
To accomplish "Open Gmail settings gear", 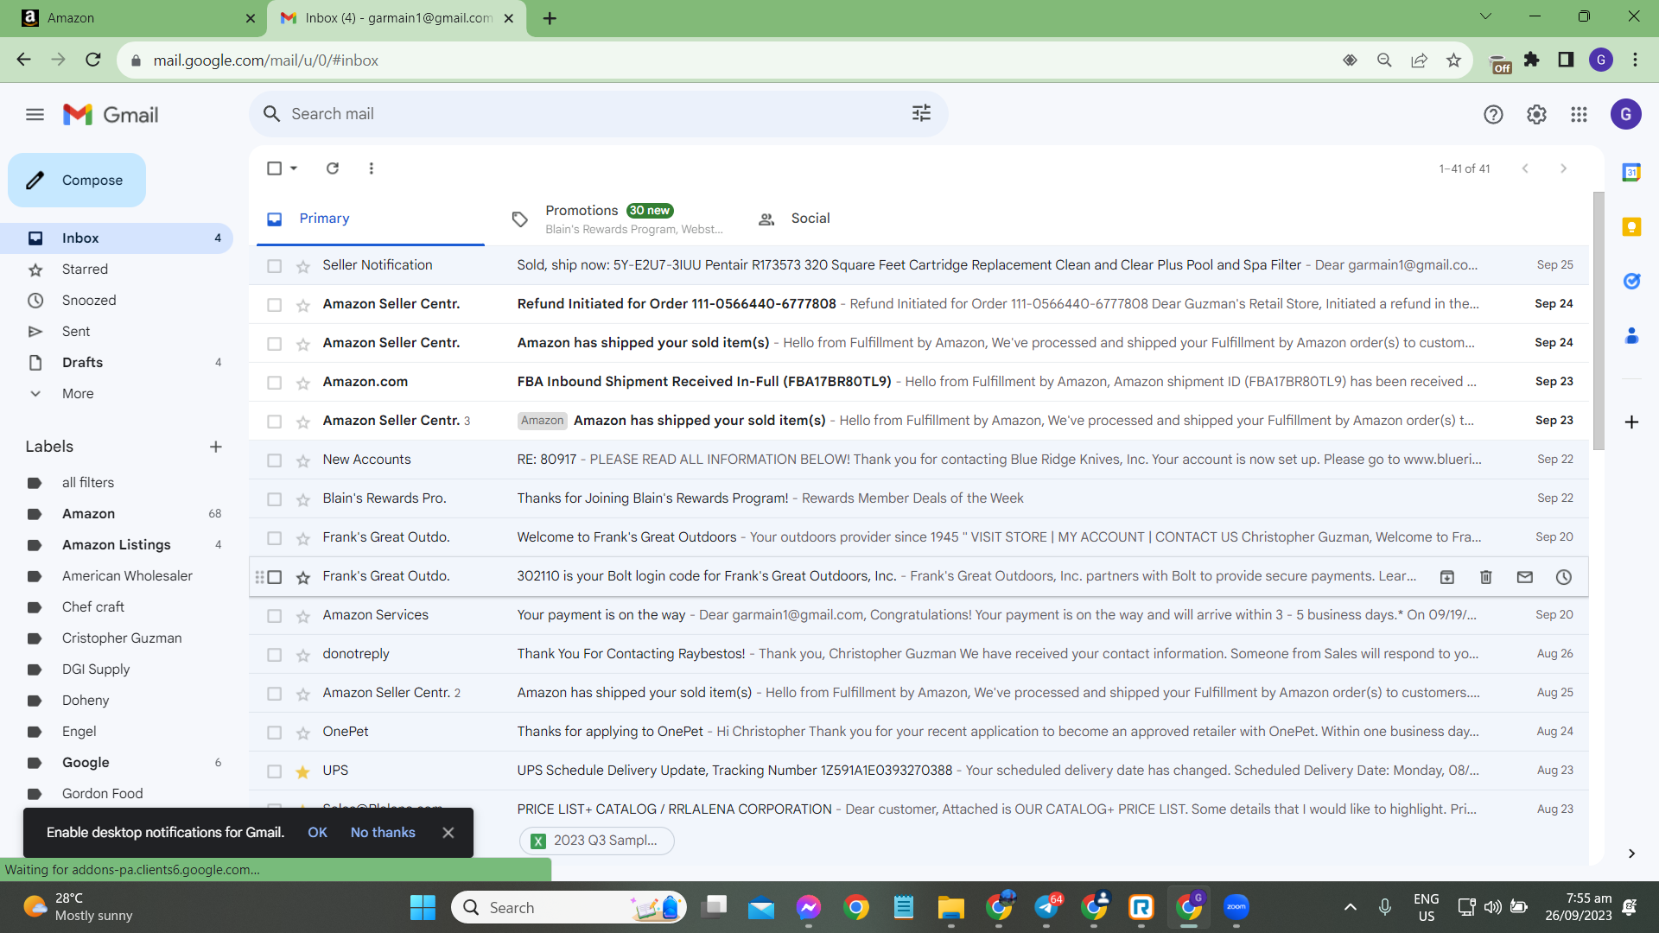I will tap(1536, 114).
